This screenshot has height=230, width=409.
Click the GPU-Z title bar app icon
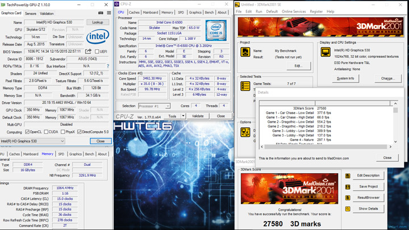(3, 5)
